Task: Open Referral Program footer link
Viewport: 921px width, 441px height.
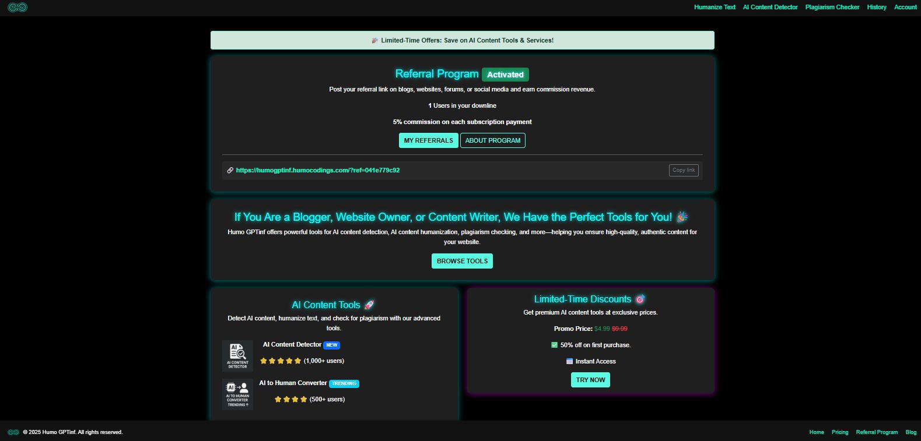Action: [x=877, y=432]
